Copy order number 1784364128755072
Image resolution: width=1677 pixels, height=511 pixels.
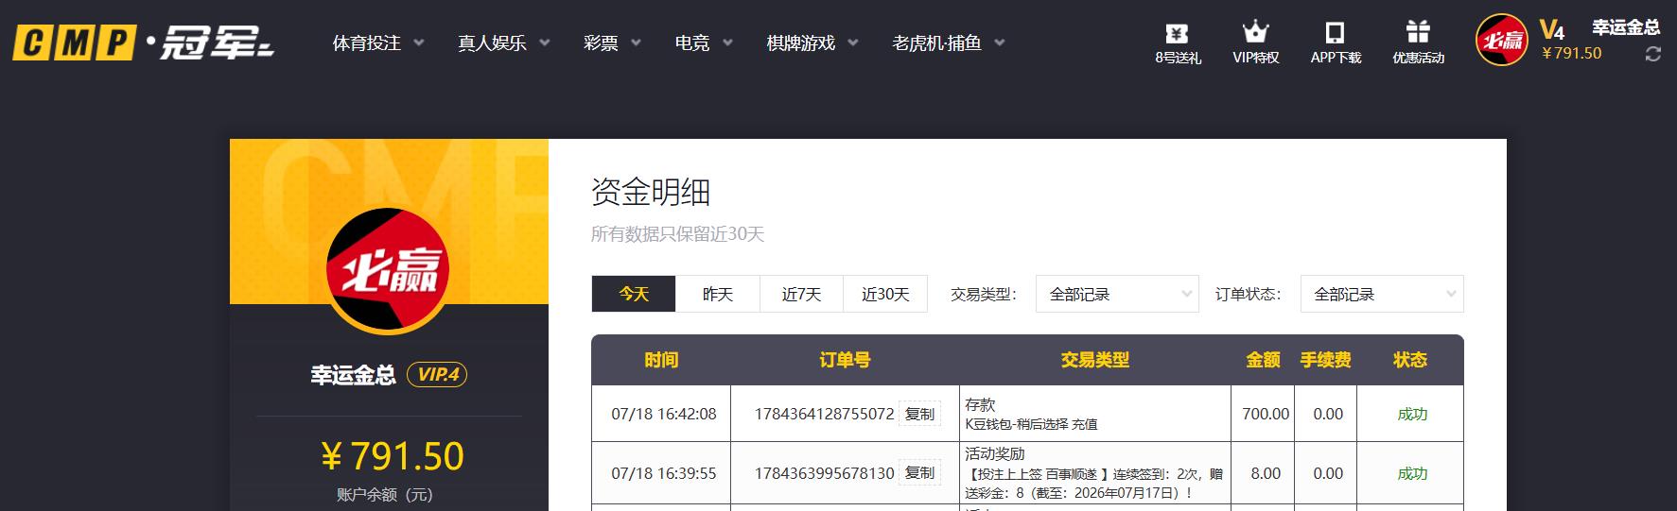pos(919,414)
